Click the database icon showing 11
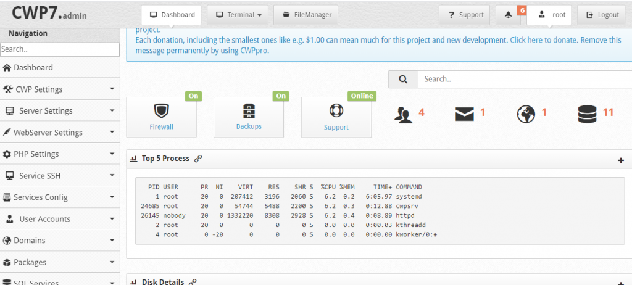 click(587, 114)
